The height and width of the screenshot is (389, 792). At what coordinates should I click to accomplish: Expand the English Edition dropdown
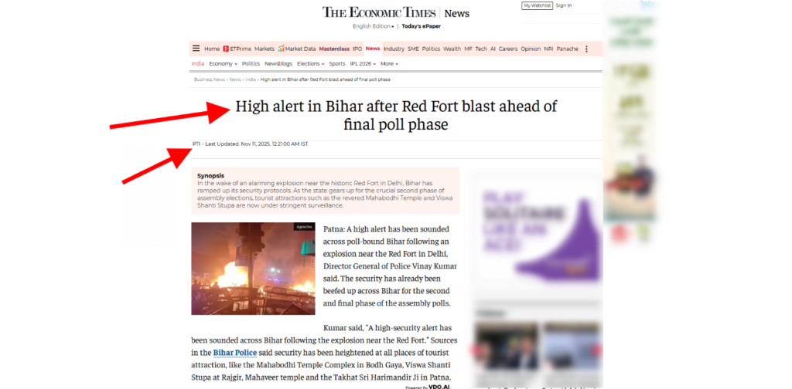[374, 26]
